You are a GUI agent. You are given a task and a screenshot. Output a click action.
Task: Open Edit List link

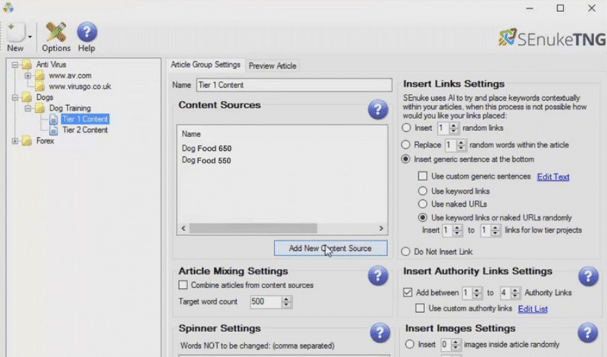[x=533, y=309]
